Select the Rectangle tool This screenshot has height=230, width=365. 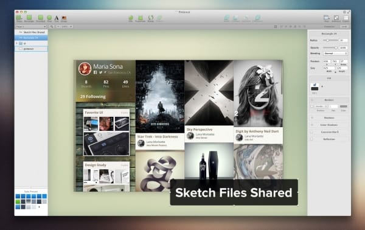tap(29, 18)
